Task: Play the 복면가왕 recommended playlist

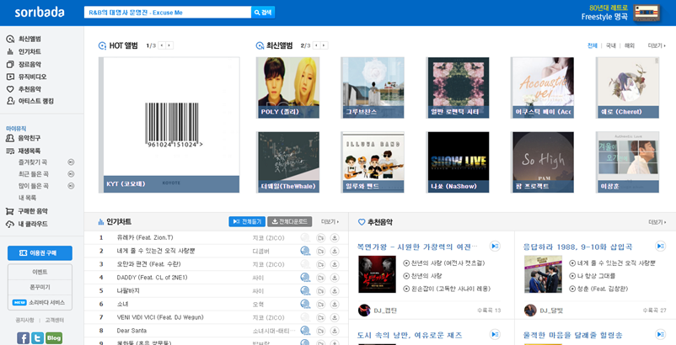Action: tap(495, 246)
